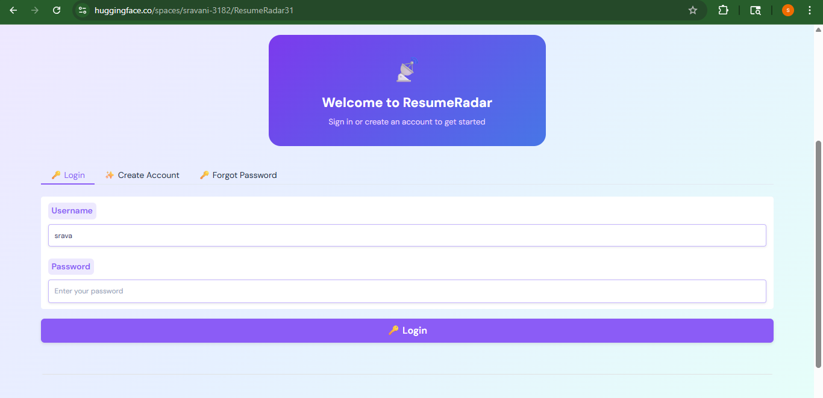Click the username field containing srava
This screenshot has height=398, width=823.
point(407,235)
